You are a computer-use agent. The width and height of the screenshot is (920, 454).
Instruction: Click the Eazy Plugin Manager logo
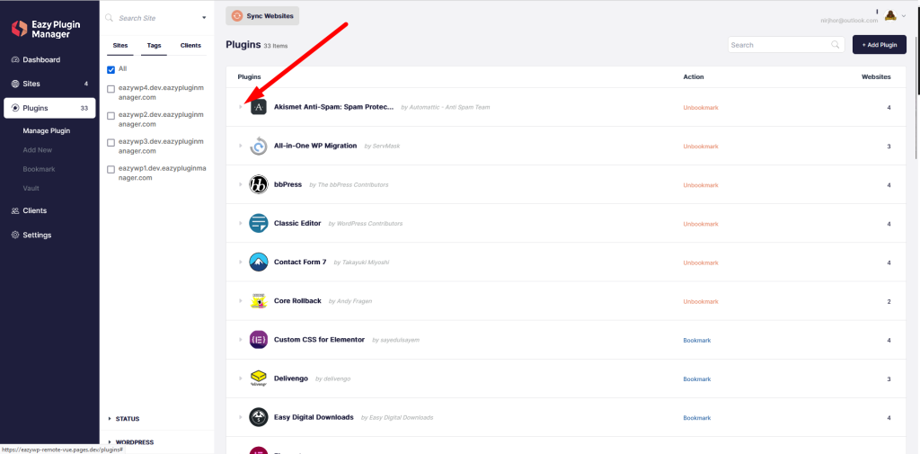44,29
